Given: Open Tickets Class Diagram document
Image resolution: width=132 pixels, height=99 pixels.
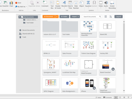Looking at the screenshot, I should point(88,48).
